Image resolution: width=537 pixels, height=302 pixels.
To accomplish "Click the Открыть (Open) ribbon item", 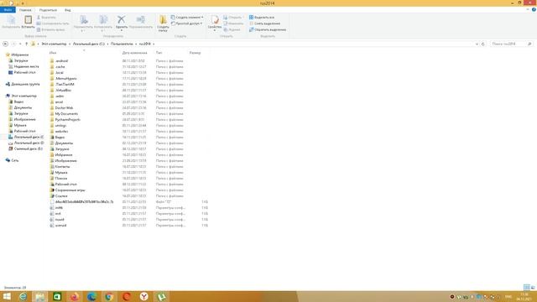I will tap(232, 17).
